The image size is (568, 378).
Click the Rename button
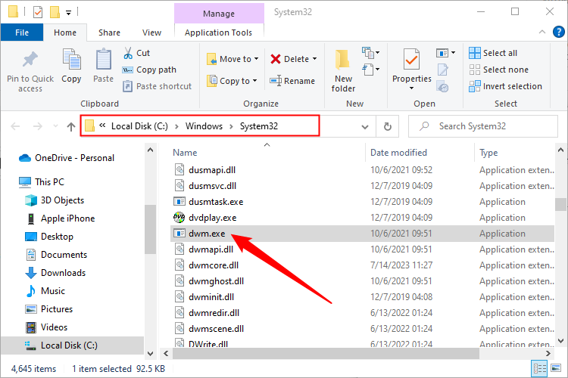(292, 81)
